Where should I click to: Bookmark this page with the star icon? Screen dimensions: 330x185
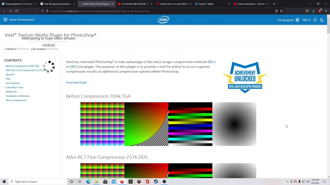(282, 11)
